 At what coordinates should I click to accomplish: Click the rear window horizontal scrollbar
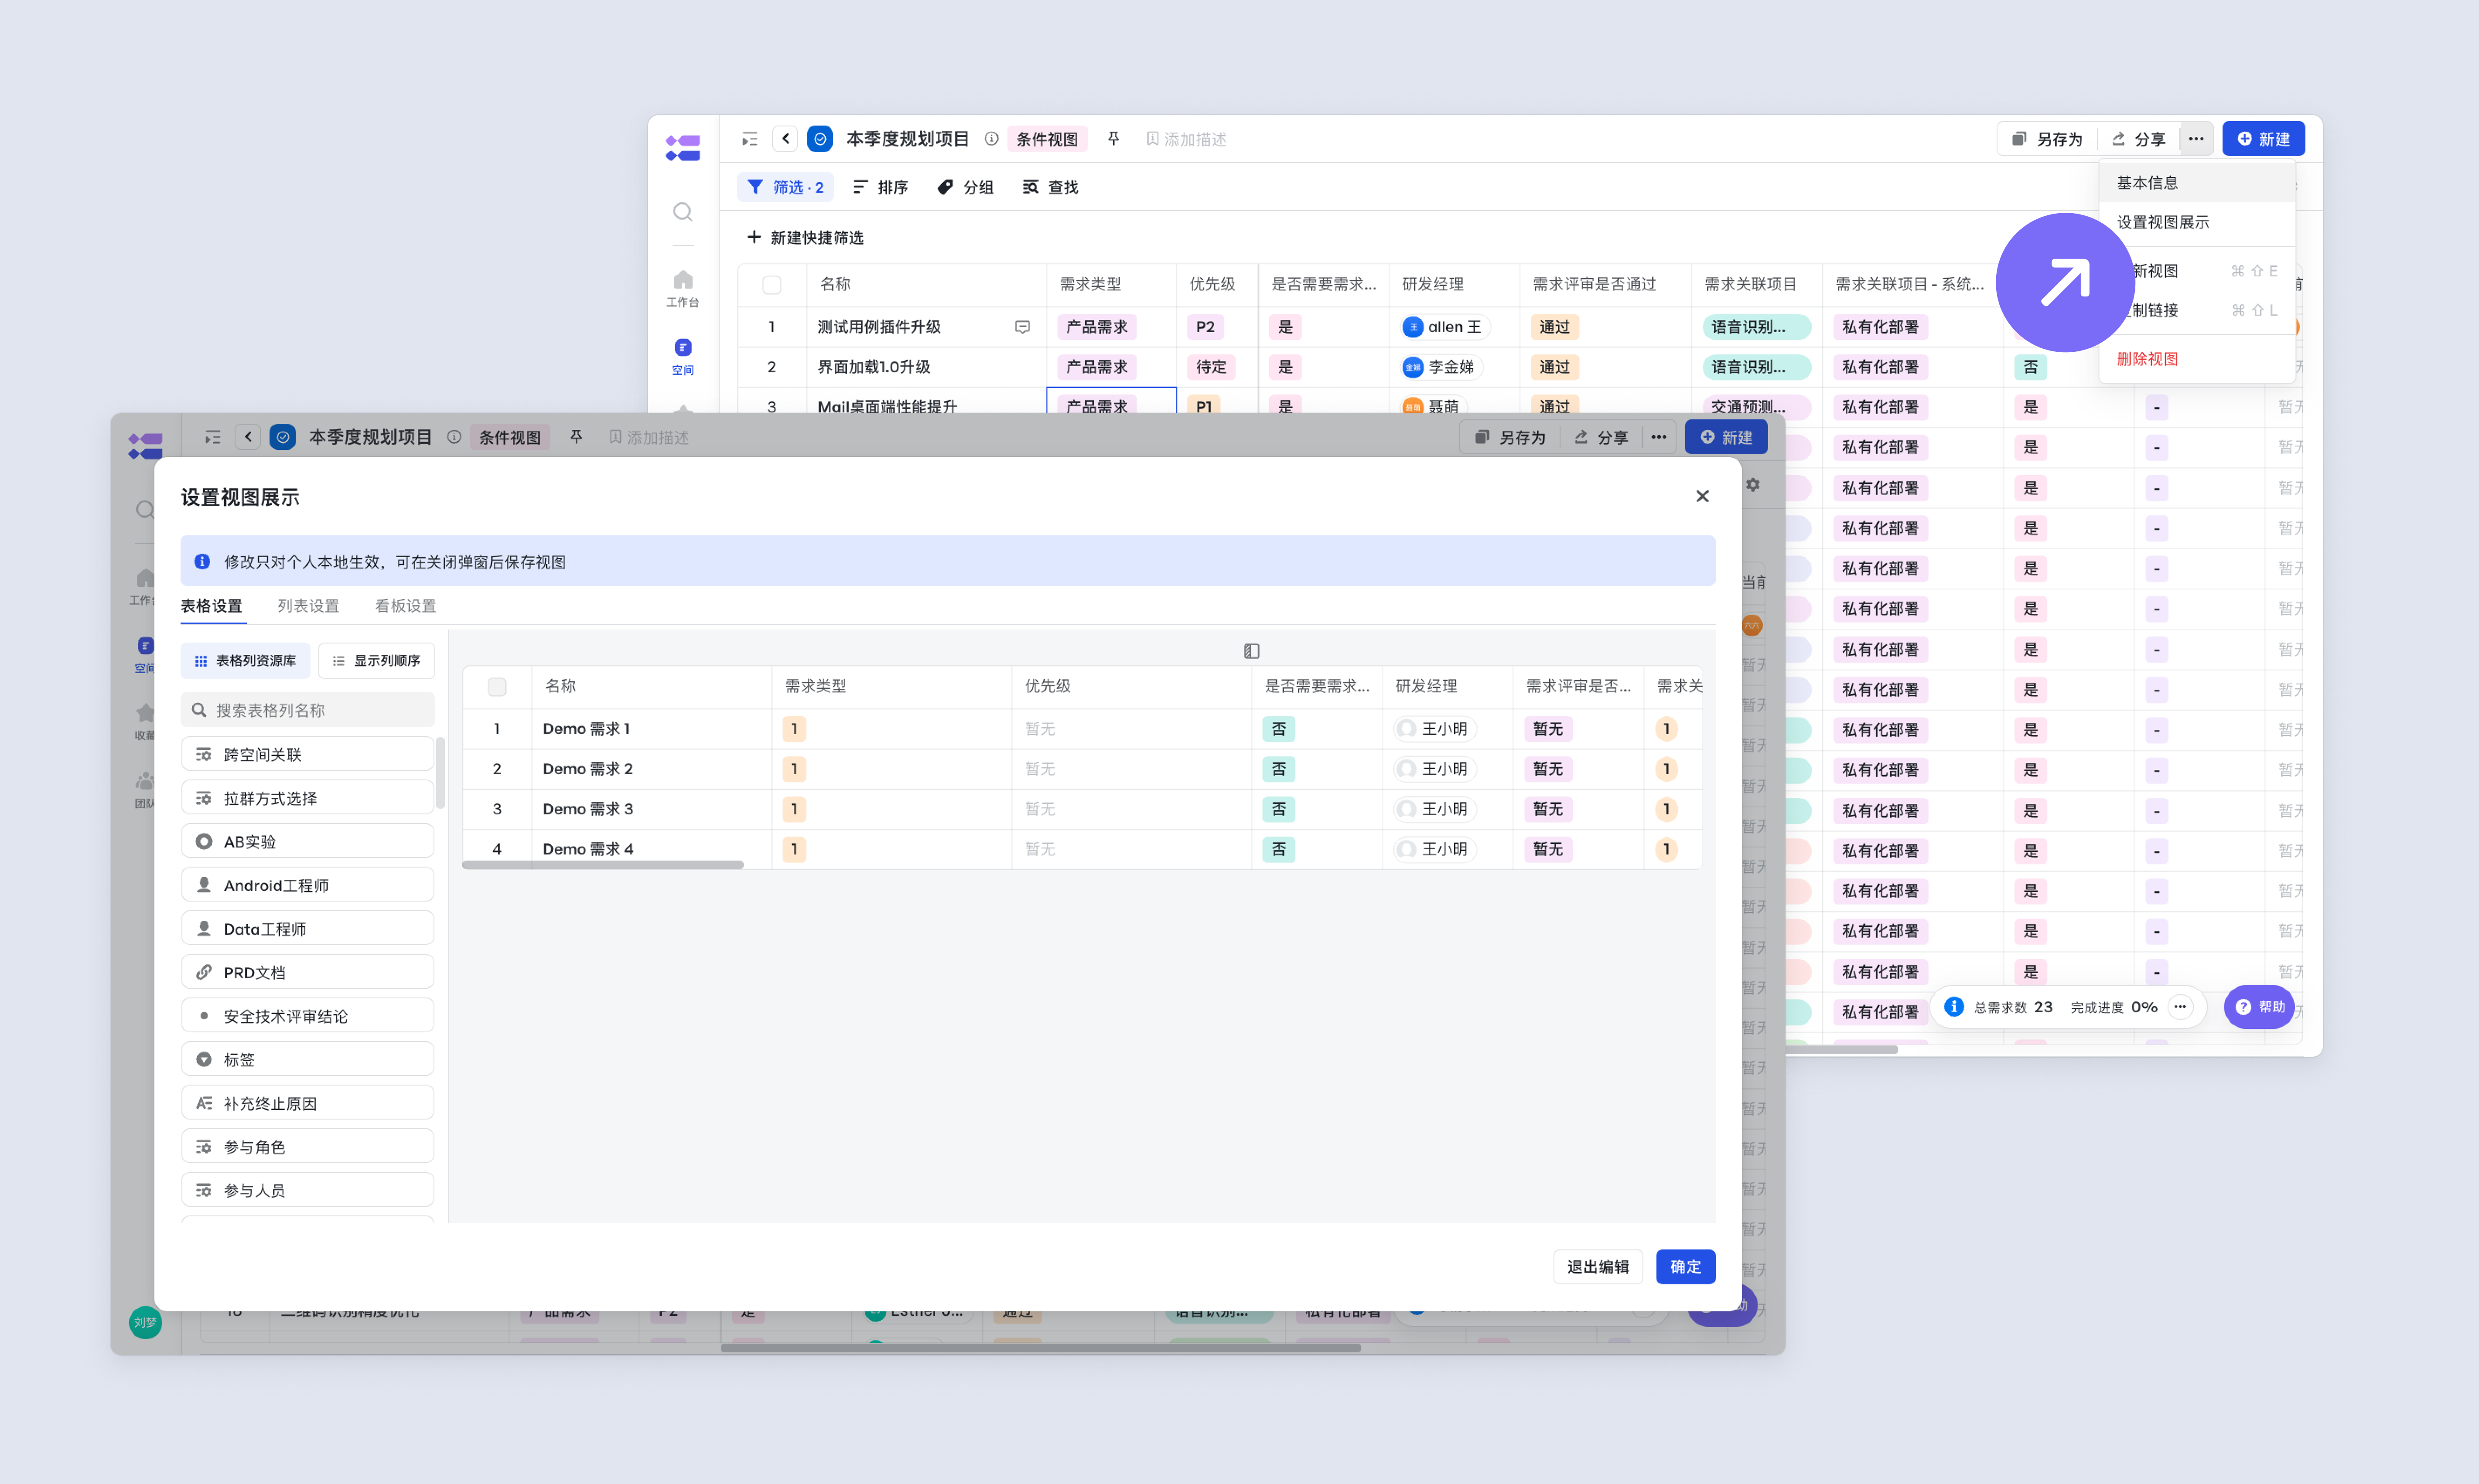[1842, 1049]
